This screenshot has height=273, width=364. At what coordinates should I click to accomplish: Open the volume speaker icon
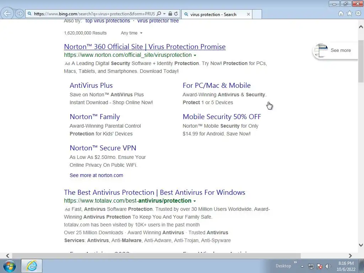(328, 266)
